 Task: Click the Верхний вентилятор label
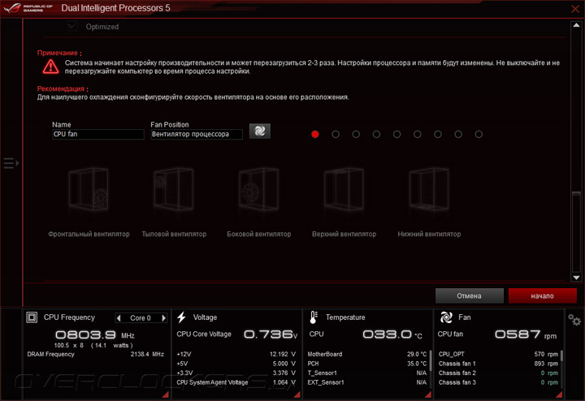click(x=344, y=234)
